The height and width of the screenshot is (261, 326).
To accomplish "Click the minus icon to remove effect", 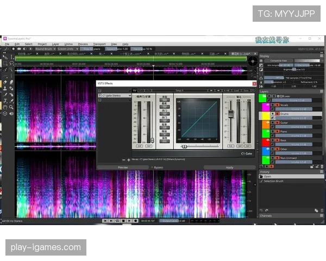I will coord(123,160).
